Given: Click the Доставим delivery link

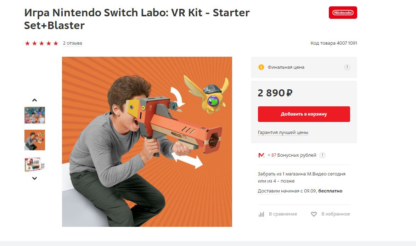Looking at the screenshot, I should click(x=269, y=191).
